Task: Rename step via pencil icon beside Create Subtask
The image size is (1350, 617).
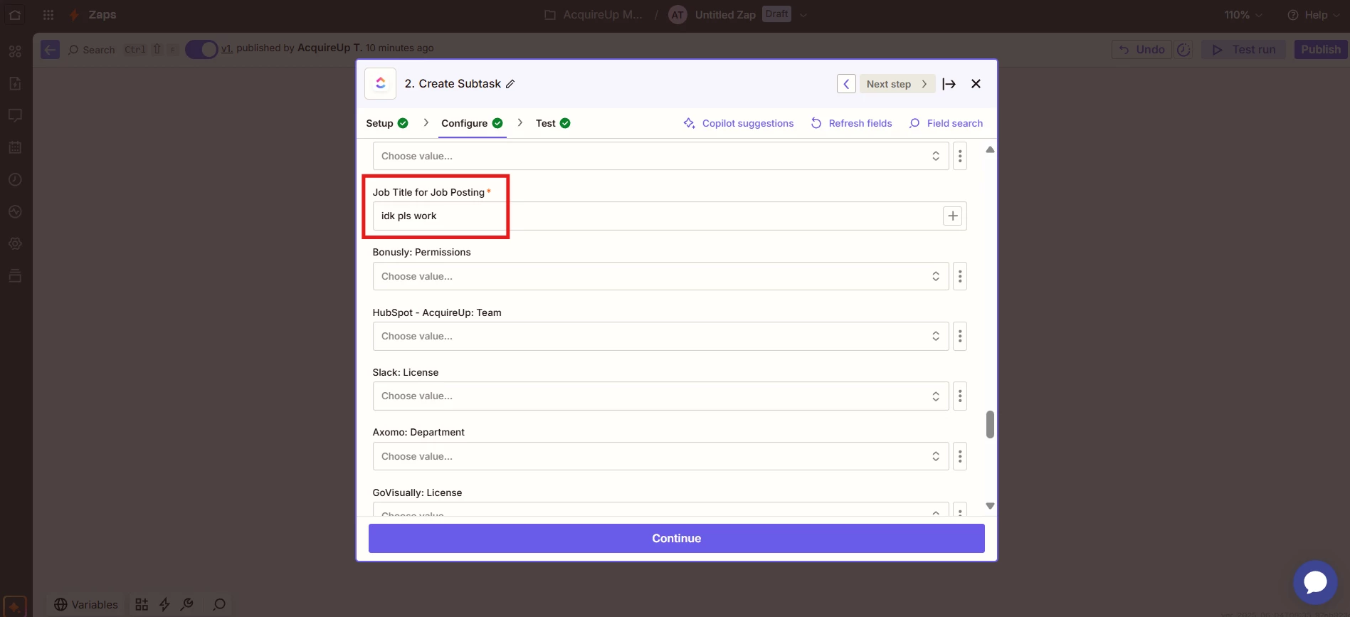Action: 510,84
